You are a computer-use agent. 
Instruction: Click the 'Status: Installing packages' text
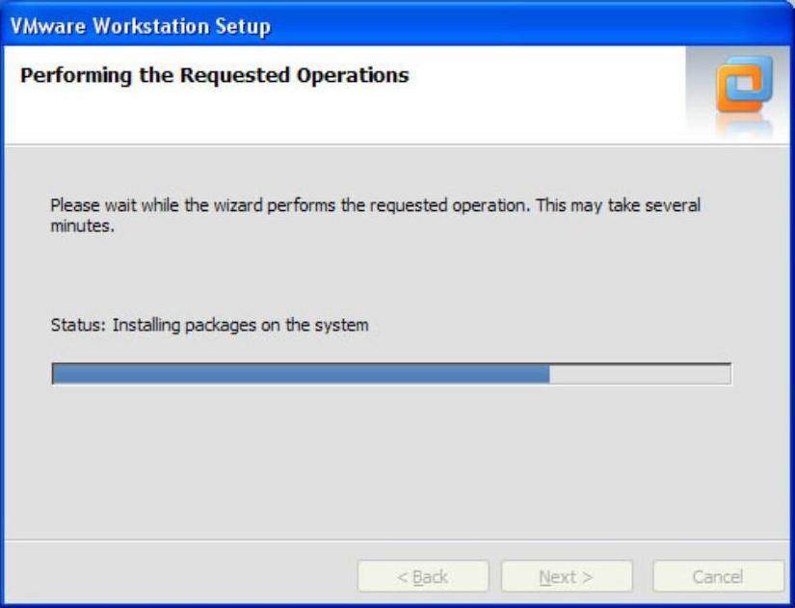tap(209, 326)
